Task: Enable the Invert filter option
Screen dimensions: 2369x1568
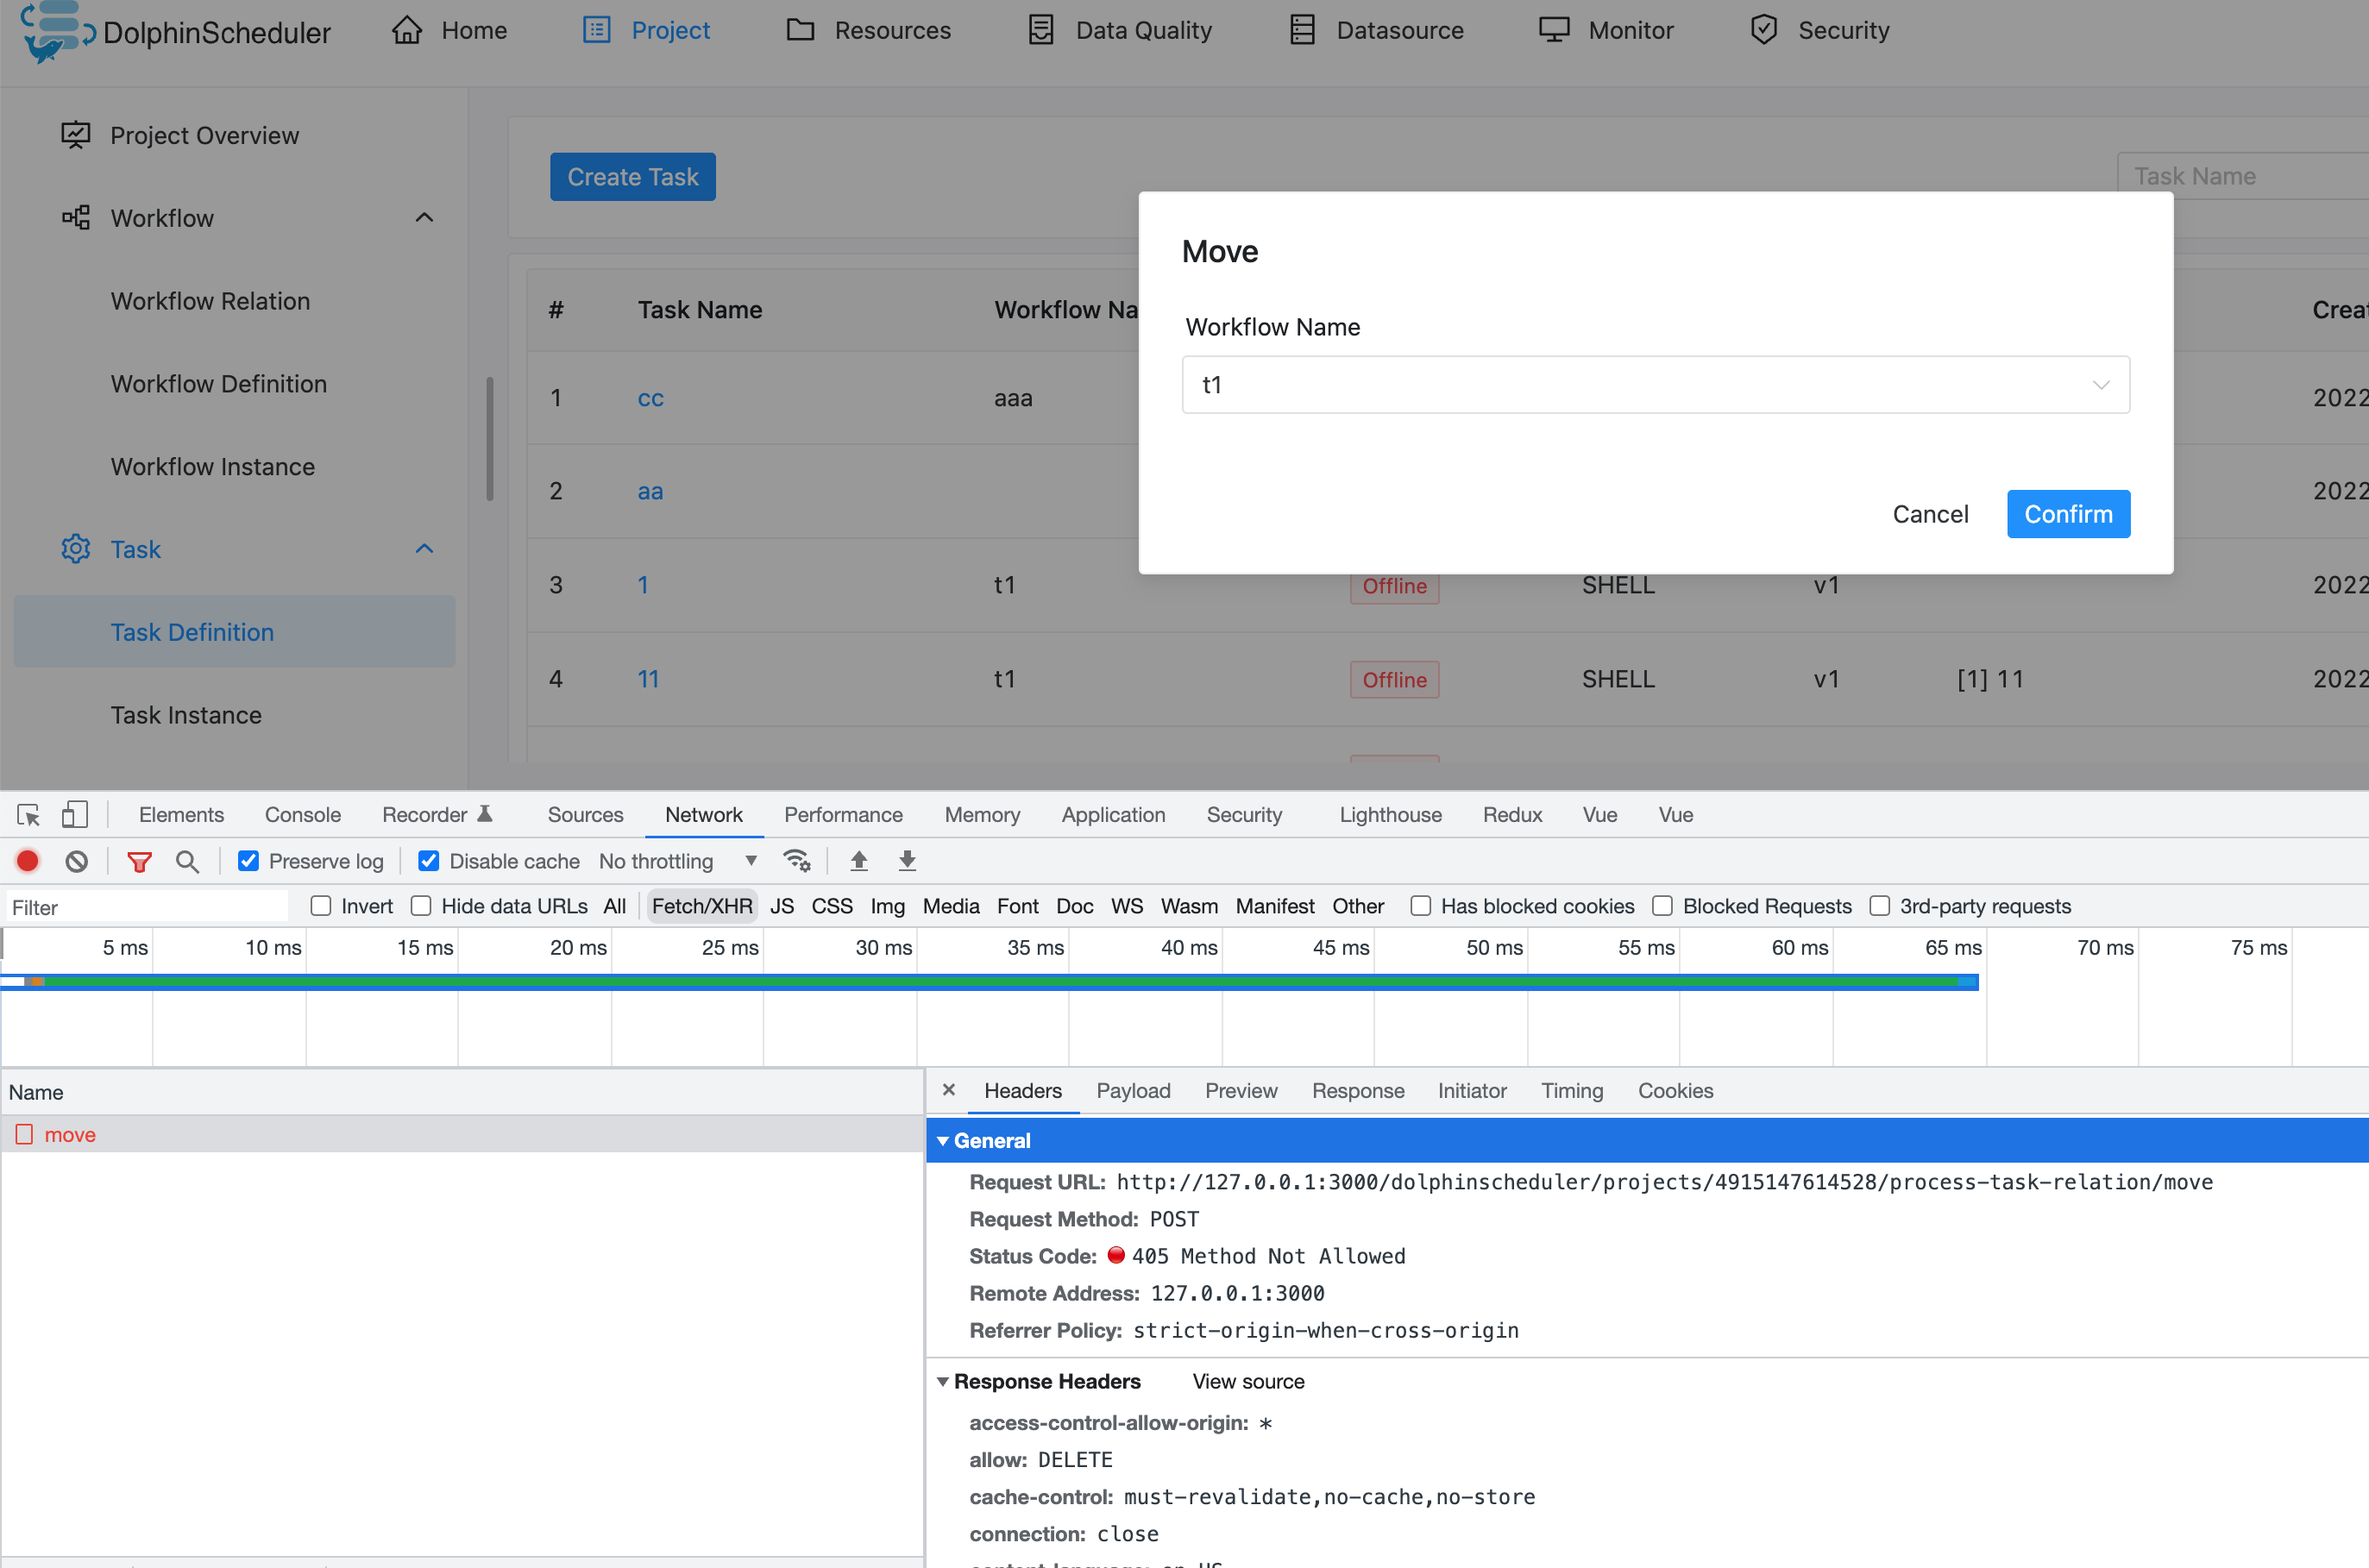Action: coord(321,905)
